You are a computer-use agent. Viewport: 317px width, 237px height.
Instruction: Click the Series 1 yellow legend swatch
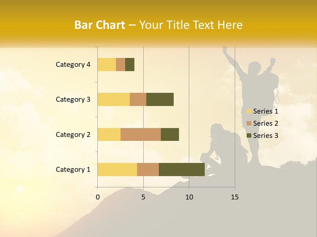249,111
